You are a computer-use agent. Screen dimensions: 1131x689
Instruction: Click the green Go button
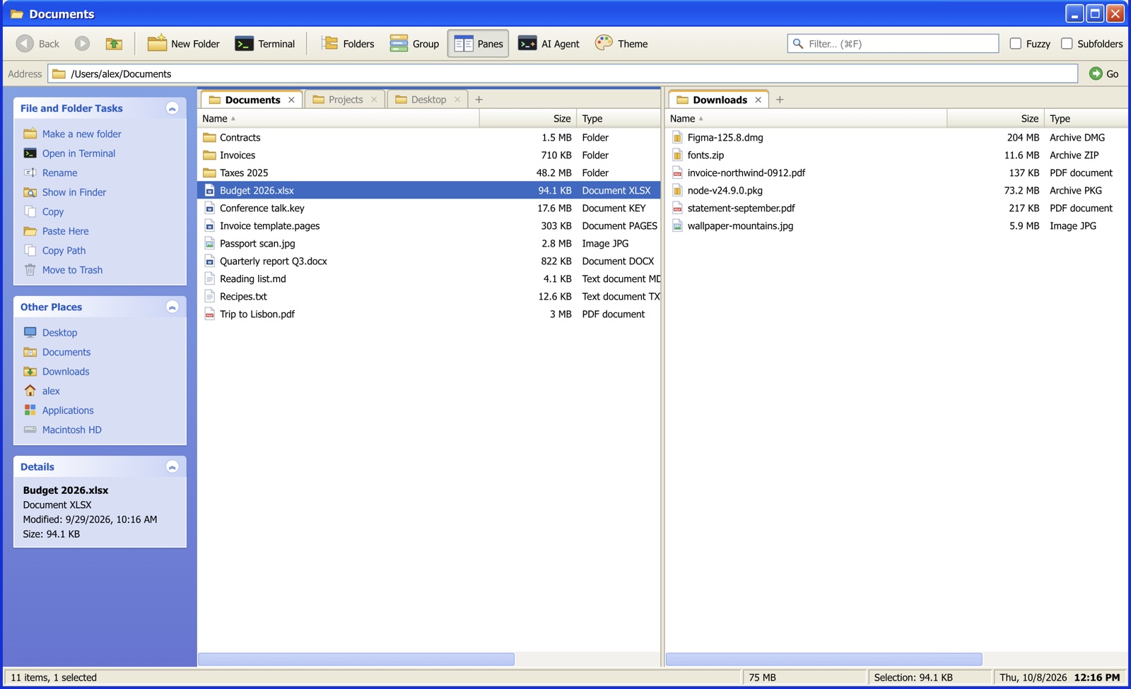[x=1104, y=73]
